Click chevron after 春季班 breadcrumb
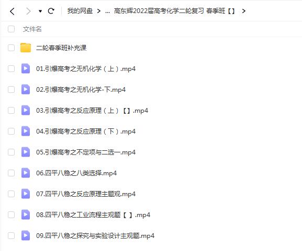Viewport: 302px width, 251px height. tap(244, 11)
